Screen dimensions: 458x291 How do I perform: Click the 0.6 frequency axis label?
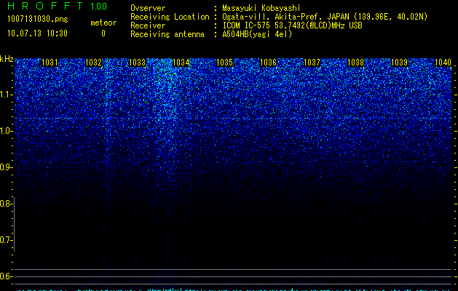click(6, 276)
